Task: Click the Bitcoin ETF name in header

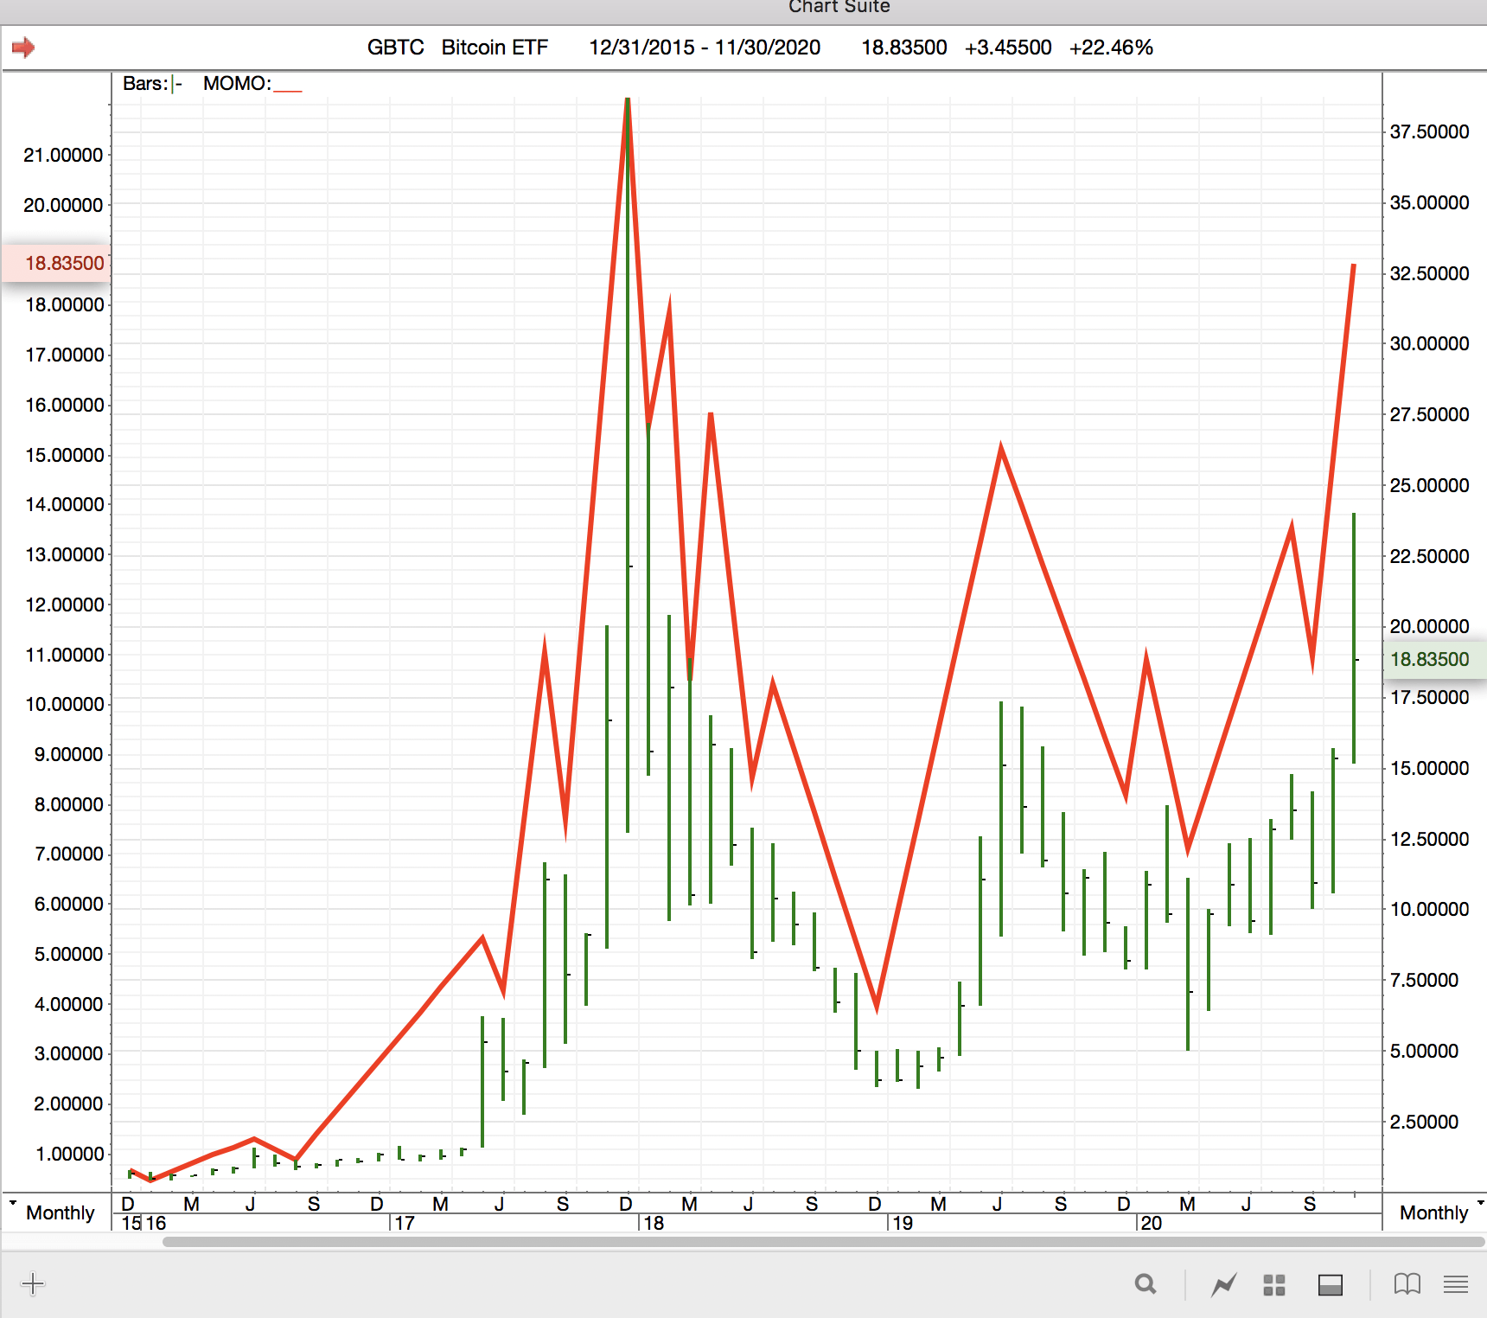Action: coord(495,48)
